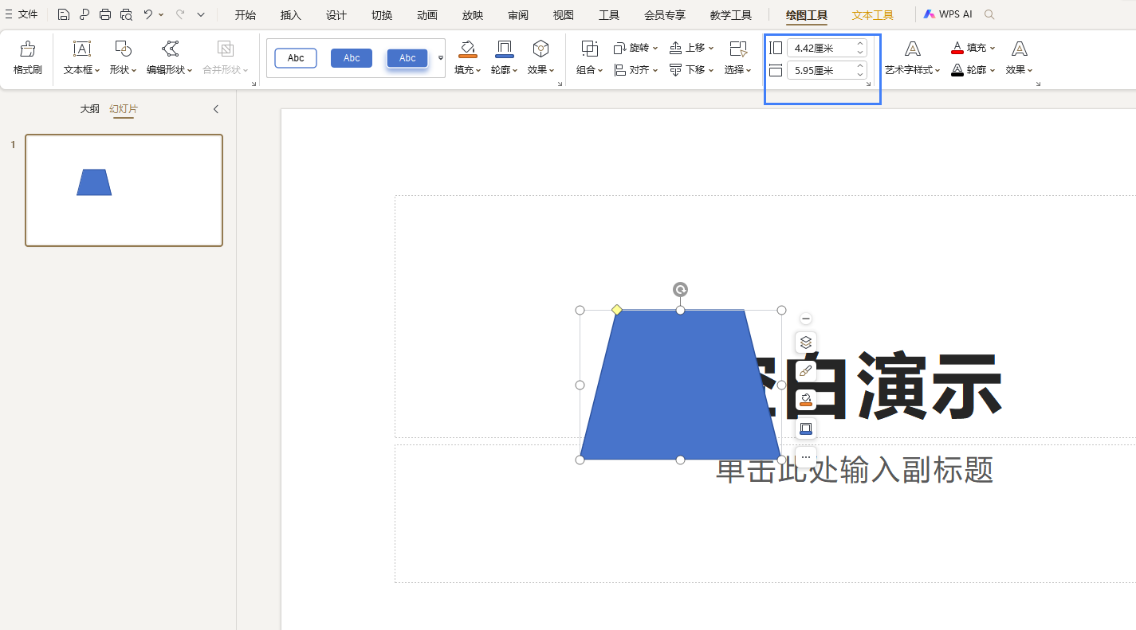Click the Text Box (文本框) icon
Image resolution: width=1136 pixels, height=630 pixels.
[x=82, y=49]
